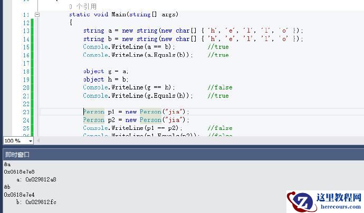Click line 13 'string a = new string' code
The image size is (364, 213).
(193, 31)
